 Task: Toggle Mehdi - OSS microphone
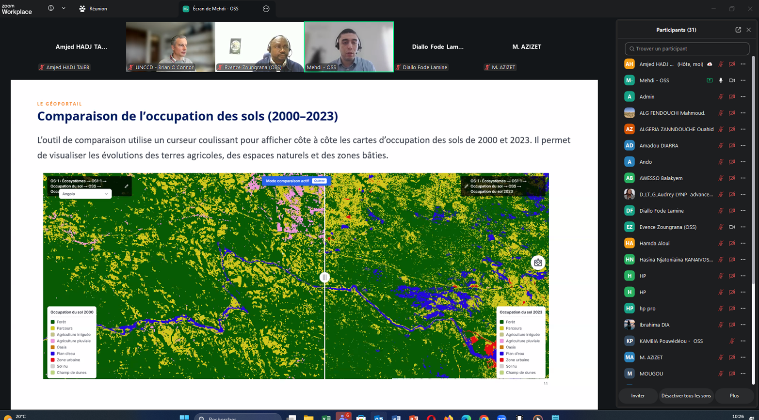point(721,80)
